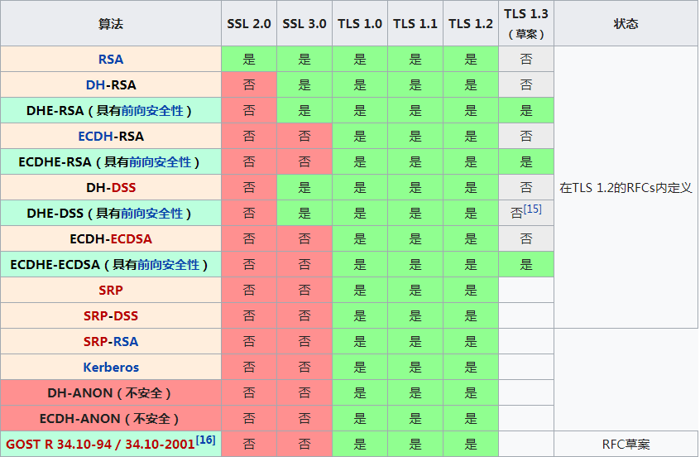The image size is (700, 457).
Task: Open the Kerberos link
Action: tap(111, 368)
